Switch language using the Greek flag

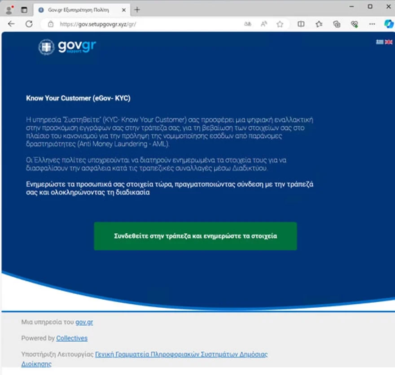(x=380, y=42)
